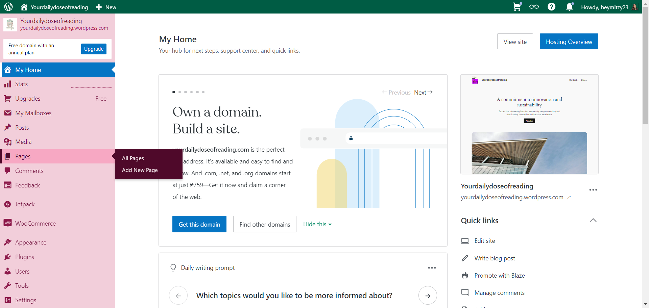Open yourdailydoseofreading.wordpress.com link in sidebar header
Viewport: 649px width, 308px height.
click(64, 28)
